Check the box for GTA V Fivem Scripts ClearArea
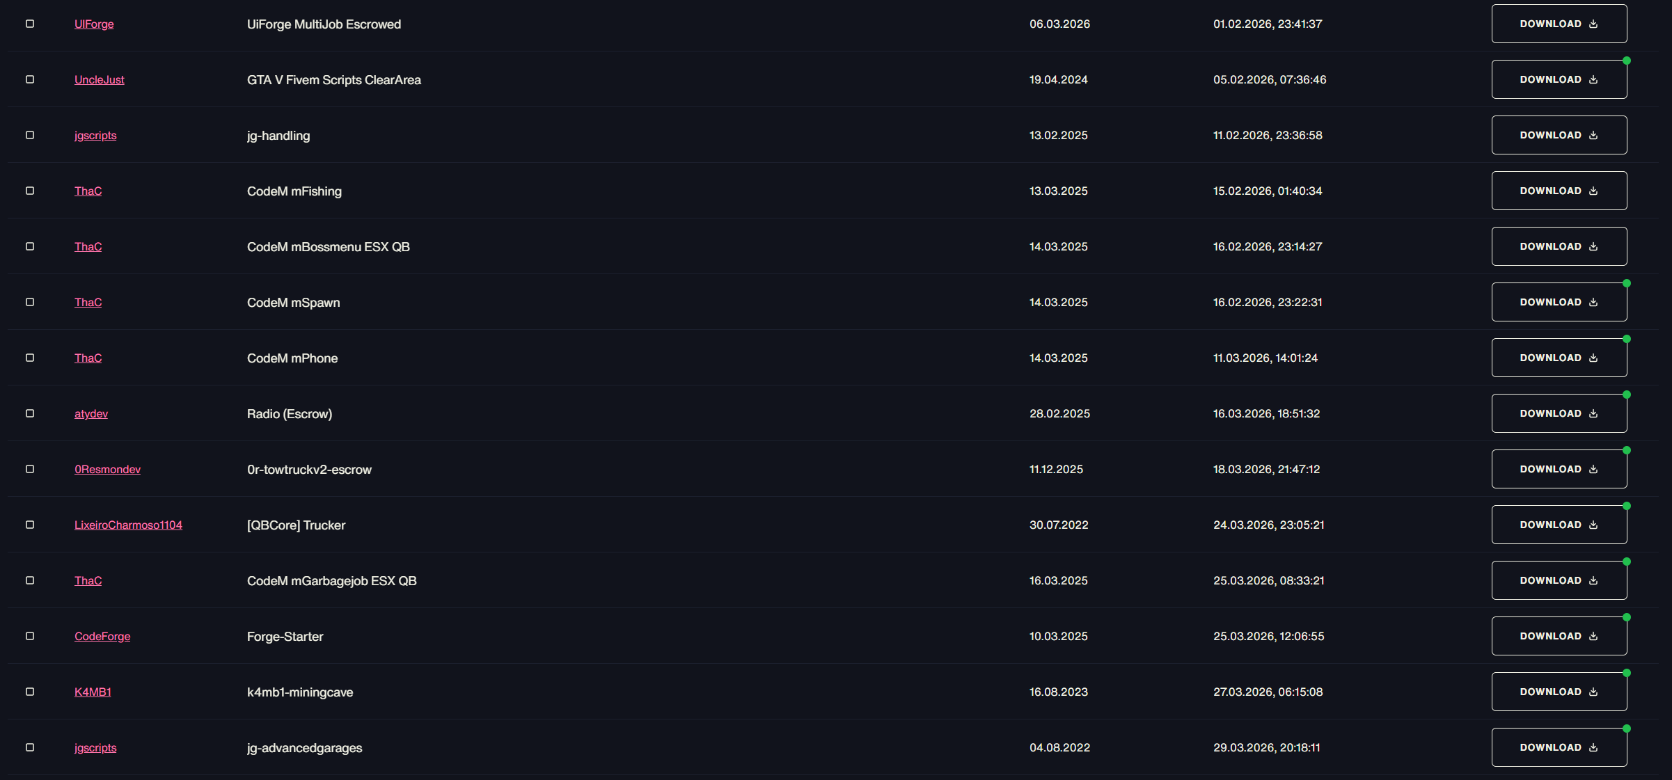The image size is (1672, 780). click(30, 79)
